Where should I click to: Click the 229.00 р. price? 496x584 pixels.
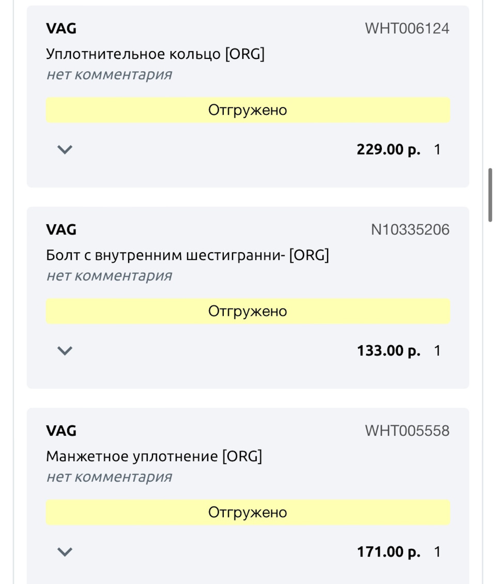point(388,150)
